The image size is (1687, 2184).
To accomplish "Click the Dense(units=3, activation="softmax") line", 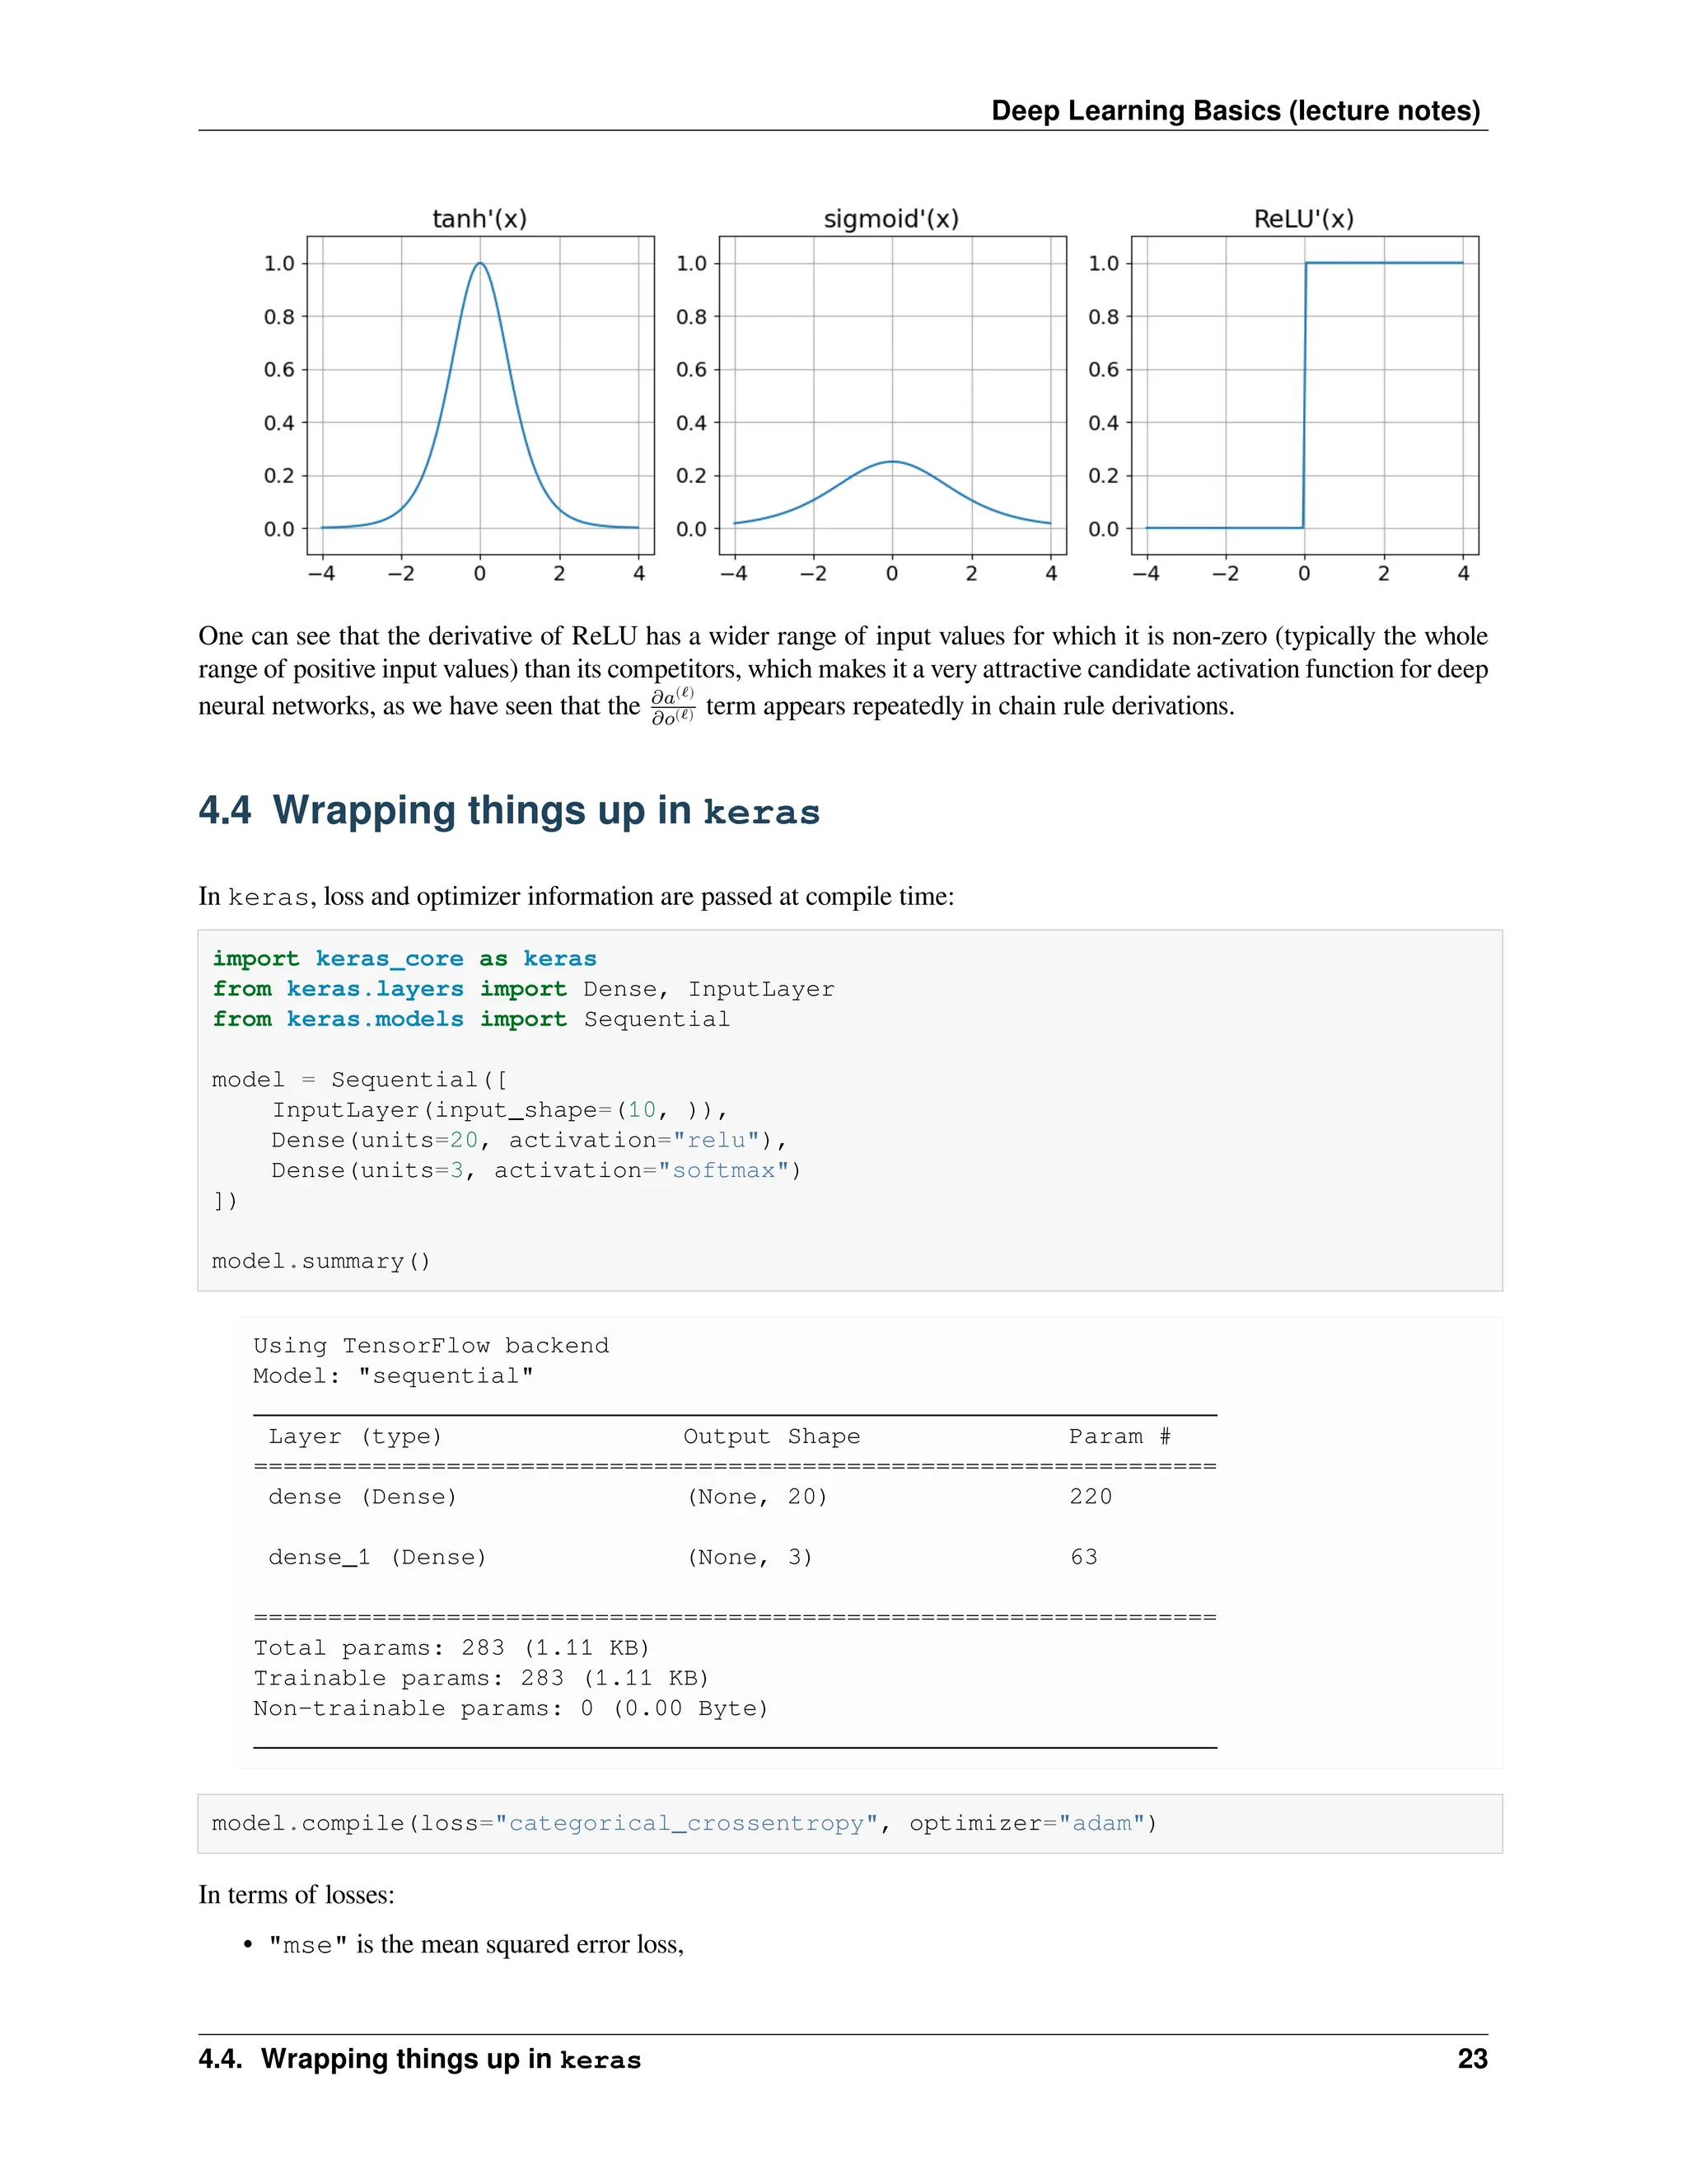I will (x=537, y=1170).
